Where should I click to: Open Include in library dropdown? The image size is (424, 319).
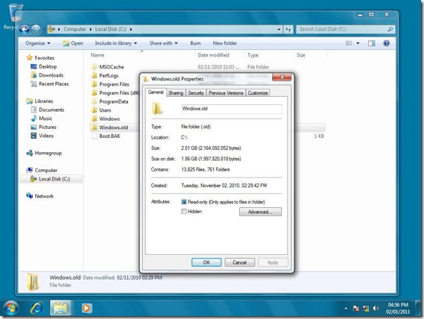(116, 43)
